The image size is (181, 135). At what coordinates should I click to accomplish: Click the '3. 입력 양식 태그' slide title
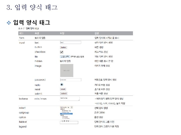pos(32,7)
